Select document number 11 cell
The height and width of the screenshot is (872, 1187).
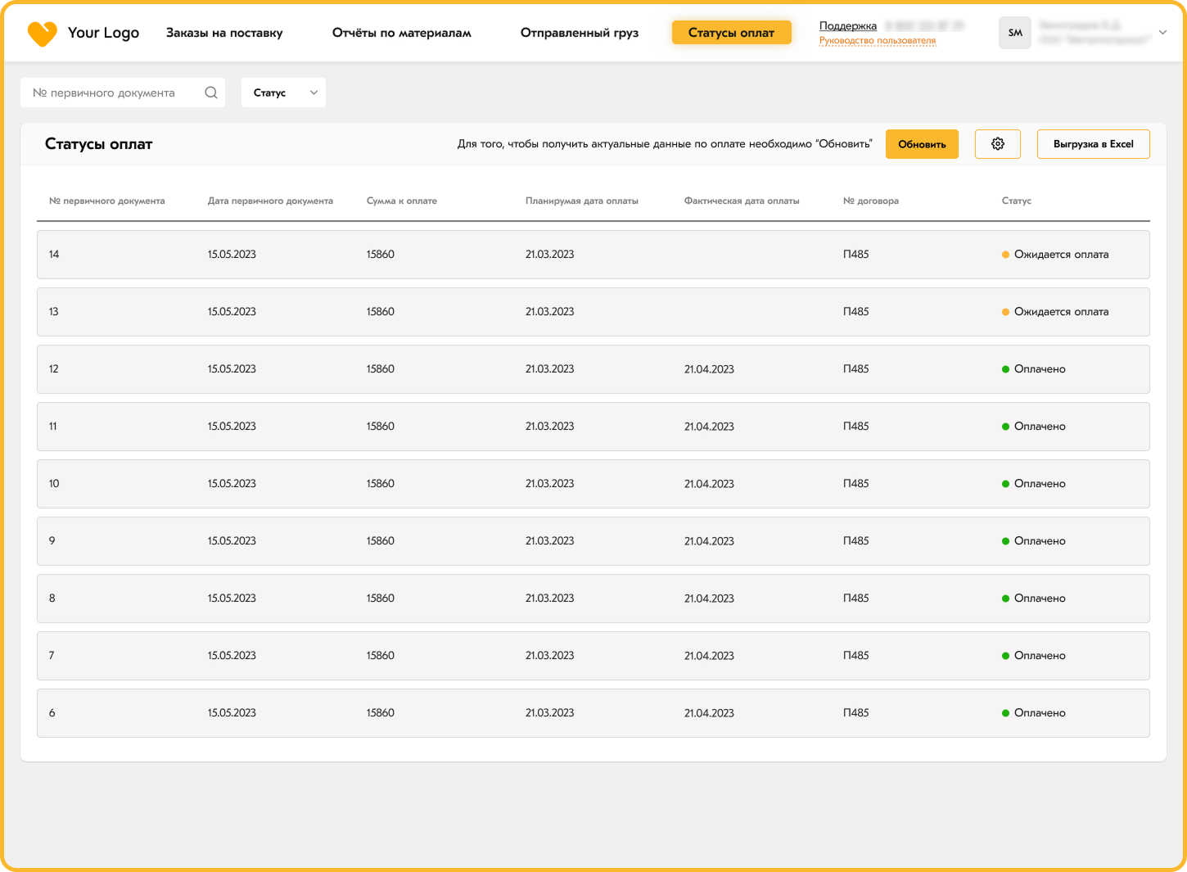[53, 427]
